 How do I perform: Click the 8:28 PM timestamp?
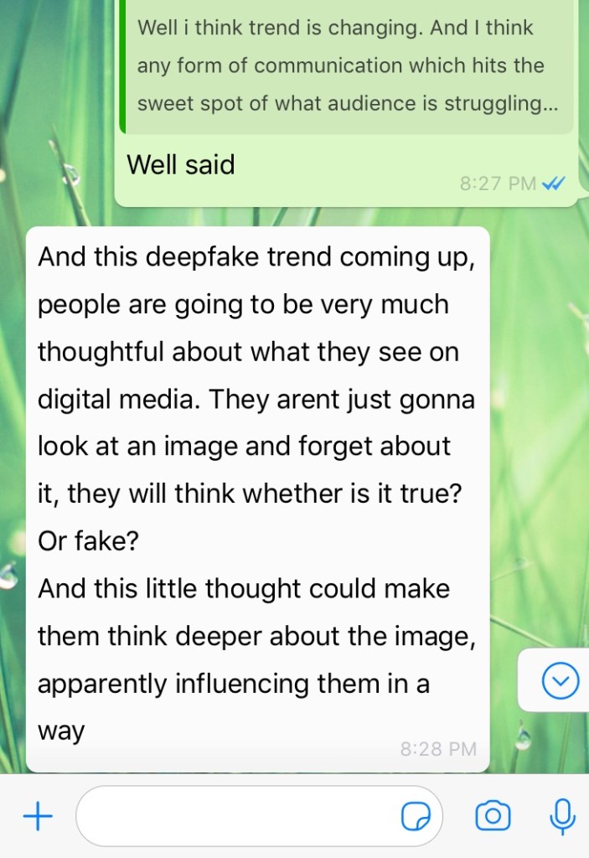tap(438, 748)
